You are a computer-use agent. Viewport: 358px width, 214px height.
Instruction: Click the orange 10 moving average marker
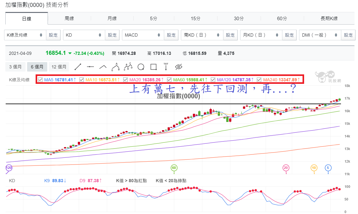tap(314, 168)
